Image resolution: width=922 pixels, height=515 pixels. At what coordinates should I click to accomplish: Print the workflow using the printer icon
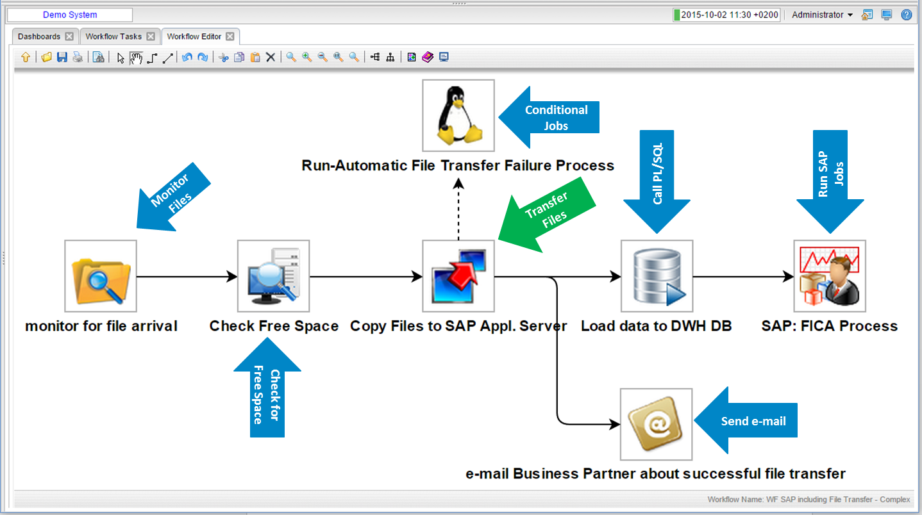click(78, 58)
